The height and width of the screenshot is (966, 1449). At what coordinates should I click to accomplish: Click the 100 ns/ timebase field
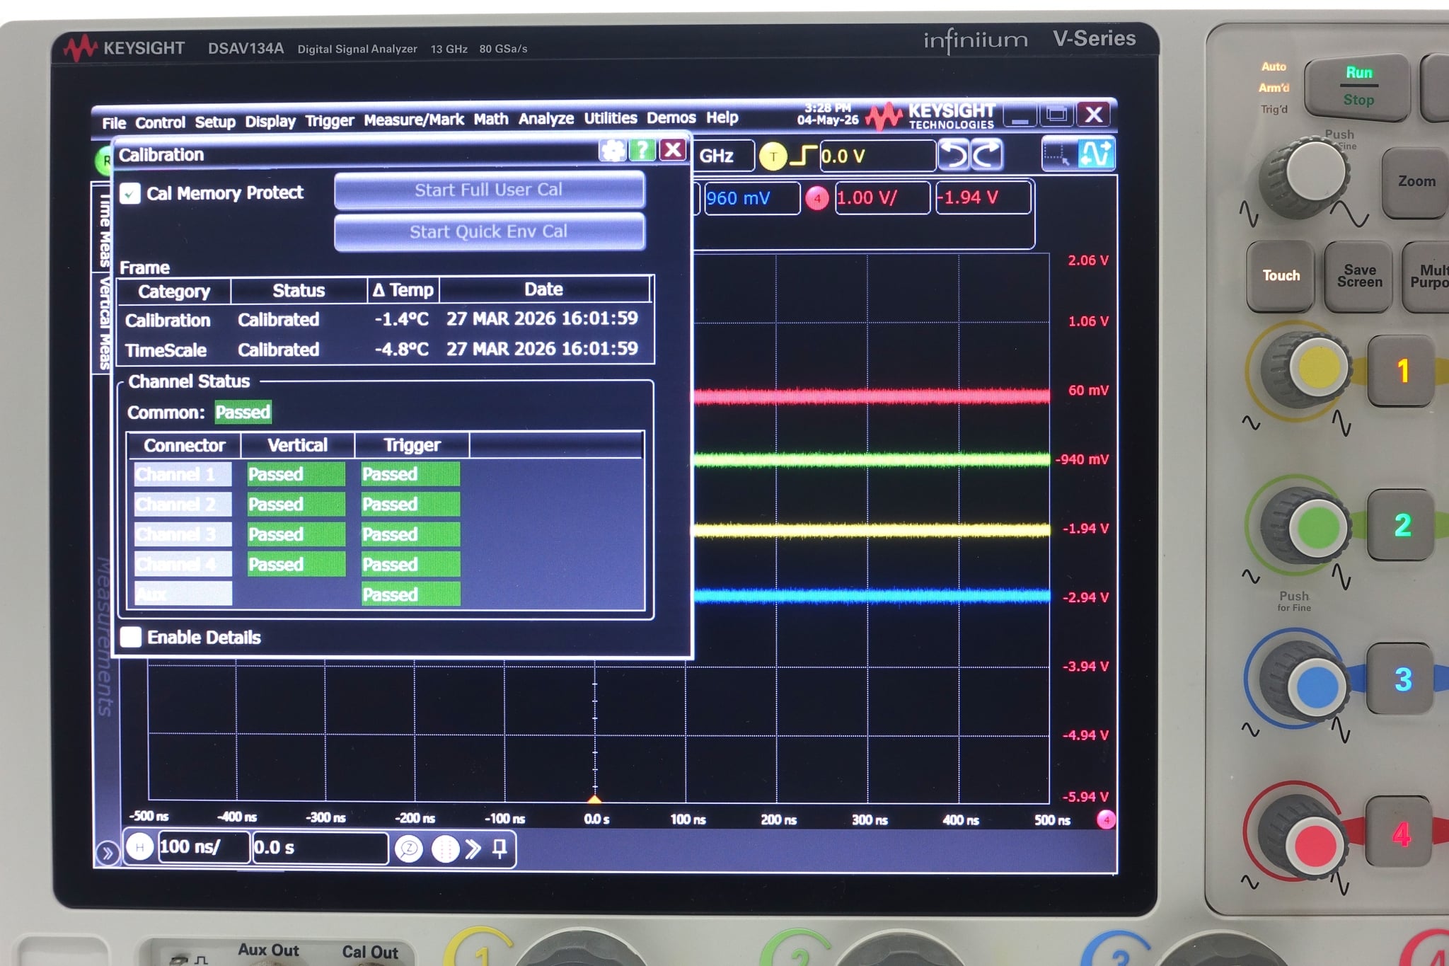204,847
